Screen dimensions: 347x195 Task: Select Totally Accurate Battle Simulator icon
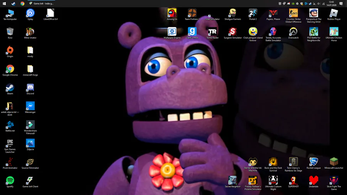273,34
